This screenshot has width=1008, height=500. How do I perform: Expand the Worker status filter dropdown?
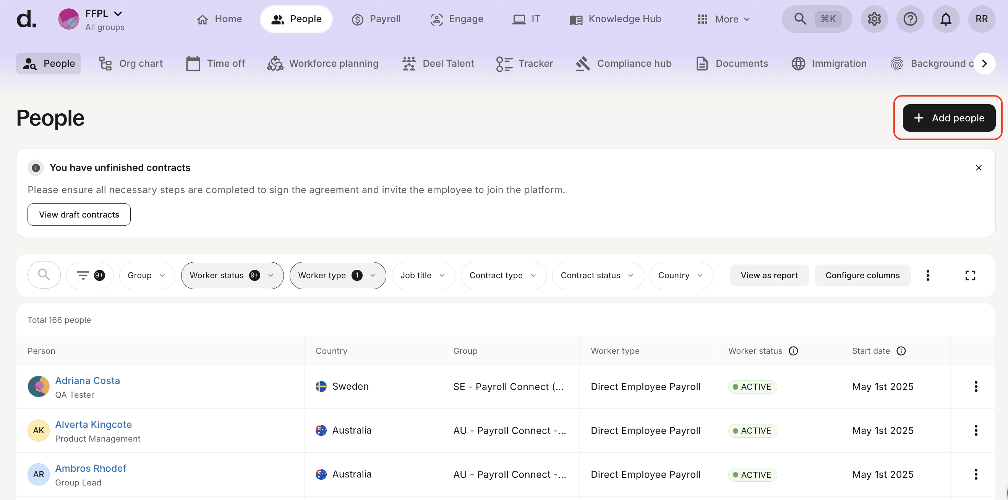pyautogui.click(x=232, y=275)
